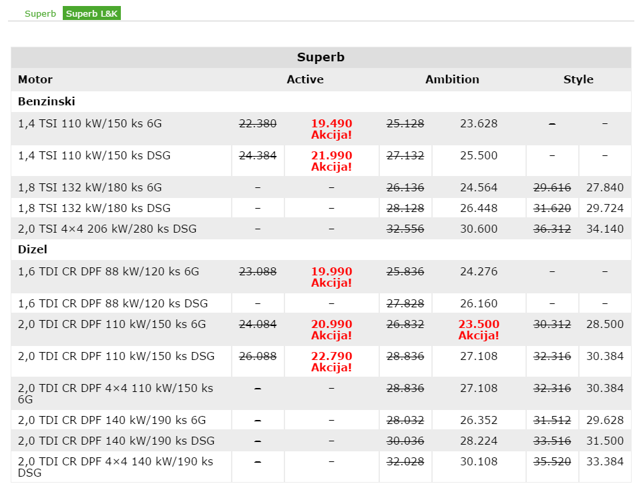Viewport: 643px width, 484px height.
Task: Select the Benzinski section heading
Action: (47, 101)
